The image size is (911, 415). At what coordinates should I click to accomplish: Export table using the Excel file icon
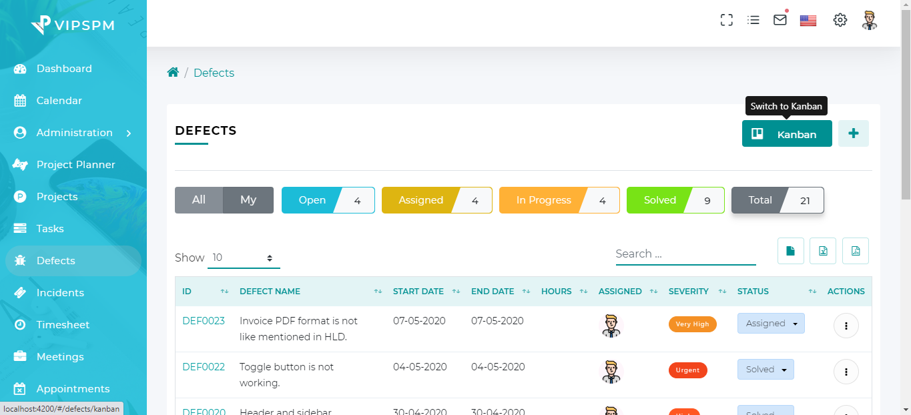[x=823, y=251]
